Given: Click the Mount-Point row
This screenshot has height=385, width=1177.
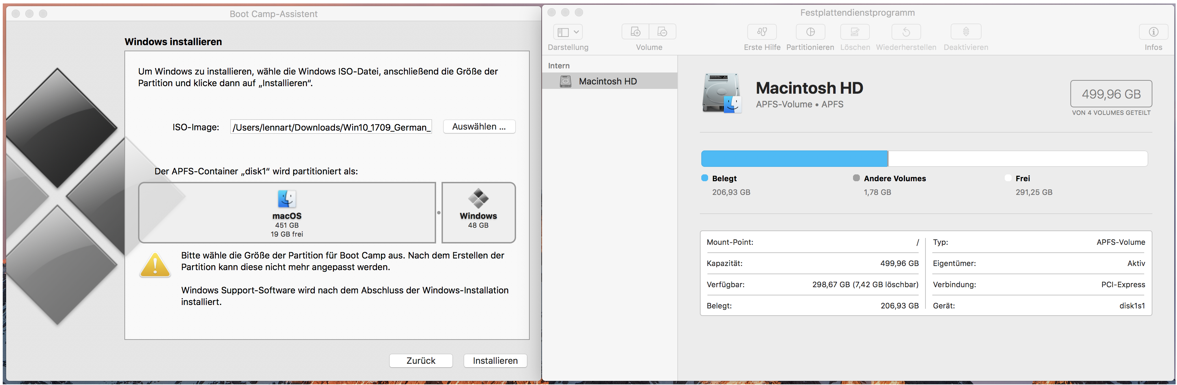Looking at the screenshot, I should tap(812, 242).
